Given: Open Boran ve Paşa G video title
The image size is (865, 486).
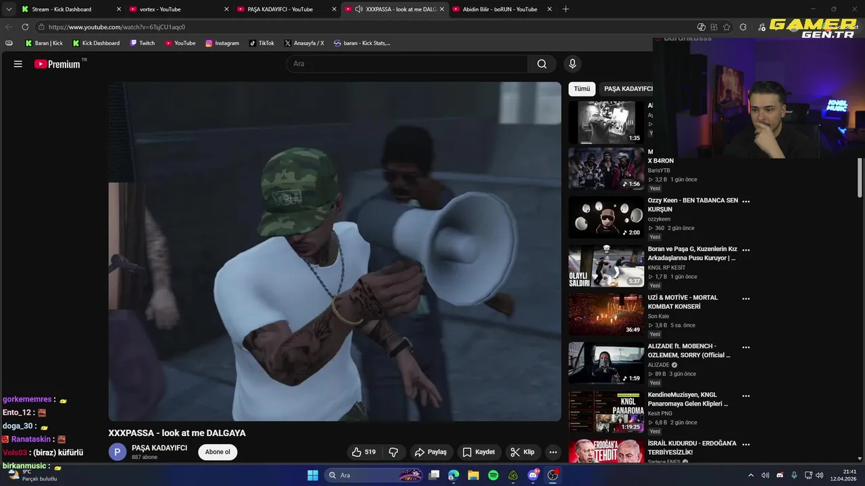Looking at the screenshot, I should pyautogui.click(x=693, y=254).
